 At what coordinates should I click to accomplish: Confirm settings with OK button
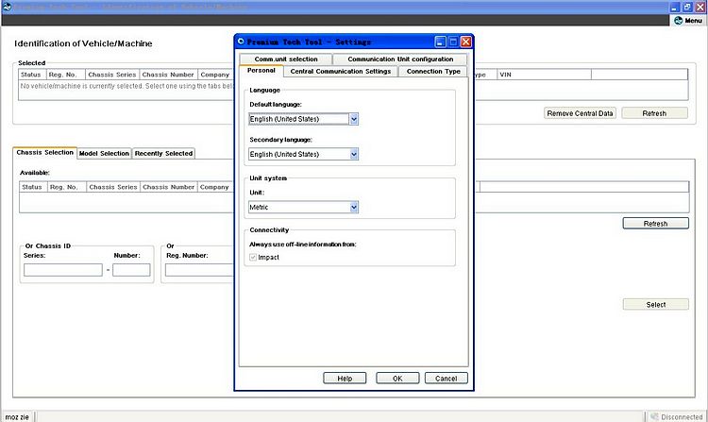click(x=397, y=379)
